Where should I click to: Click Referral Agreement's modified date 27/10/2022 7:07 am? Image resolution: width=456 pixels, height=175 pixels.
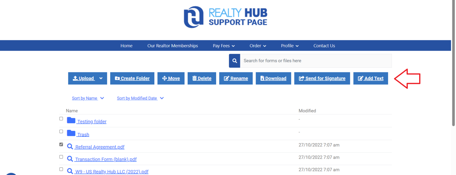(x=319, y=145)
